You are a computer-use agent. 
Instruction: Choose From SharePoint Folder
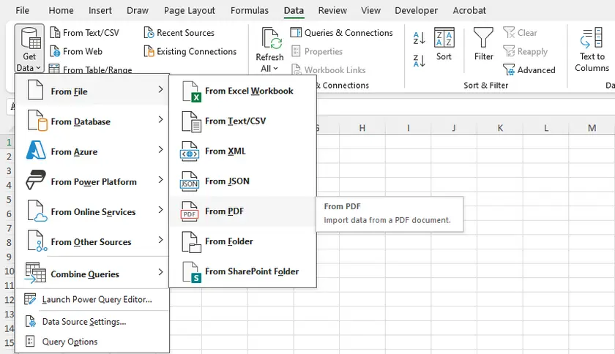[243, 271]
